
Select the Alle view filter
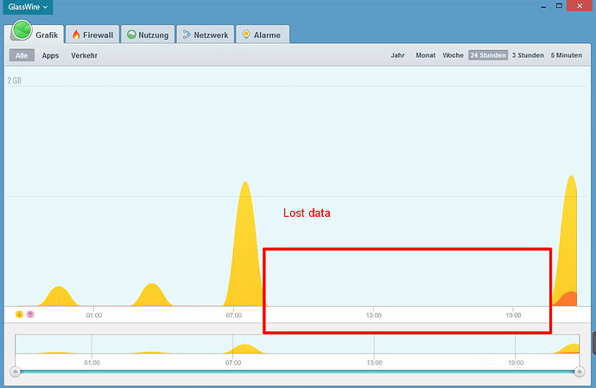[22, 55]
